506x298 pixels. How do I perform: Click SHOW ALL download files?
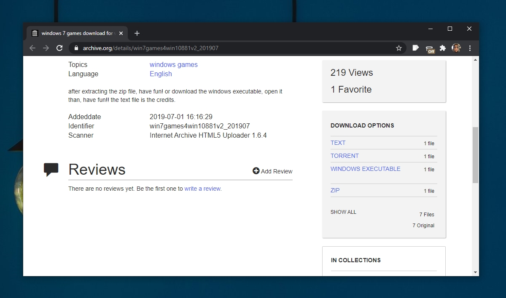(343, 212)
